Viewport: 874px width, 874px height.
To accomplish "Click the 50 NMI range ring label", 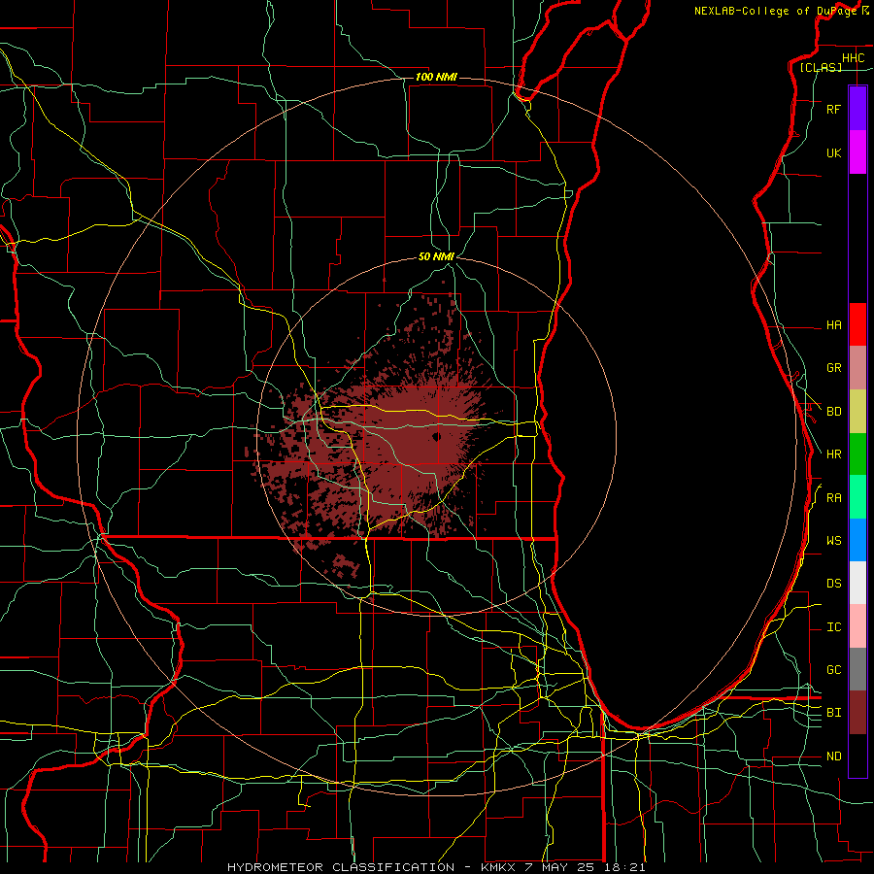I will click(436, 256).
